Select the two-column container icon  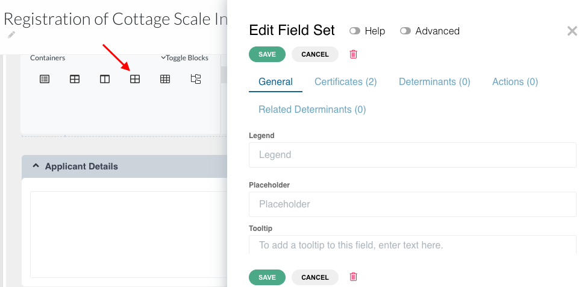[x=105, y=79]
